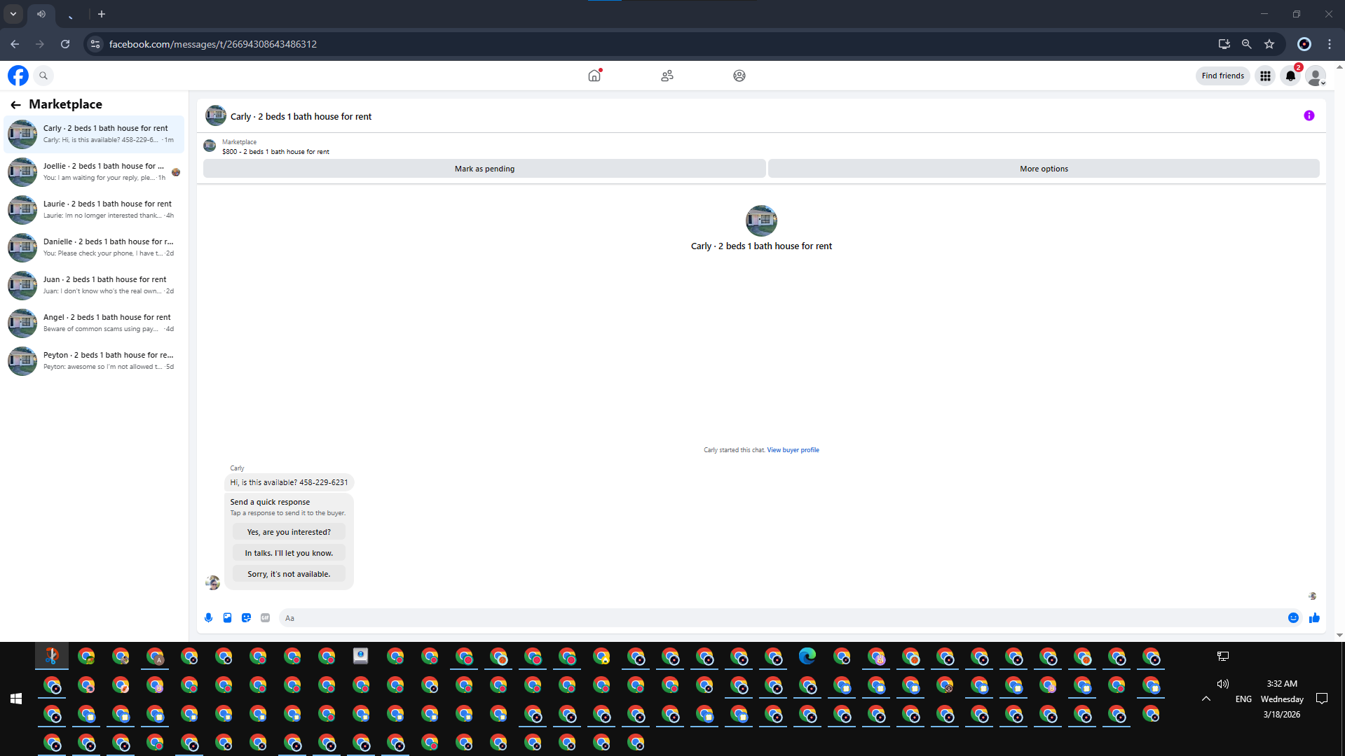The width and height of the screenshot is (1345, 756).
Task: Open Danielle's conversation in the chat list
Action: (x=94, y=247)
